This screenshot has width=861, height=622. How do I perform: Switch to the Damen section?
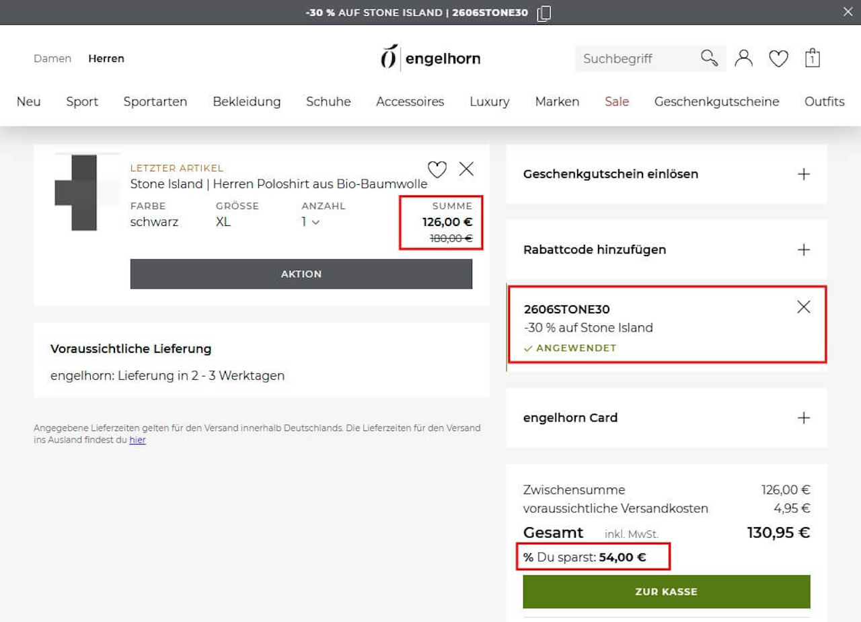[x=52, y=59]
